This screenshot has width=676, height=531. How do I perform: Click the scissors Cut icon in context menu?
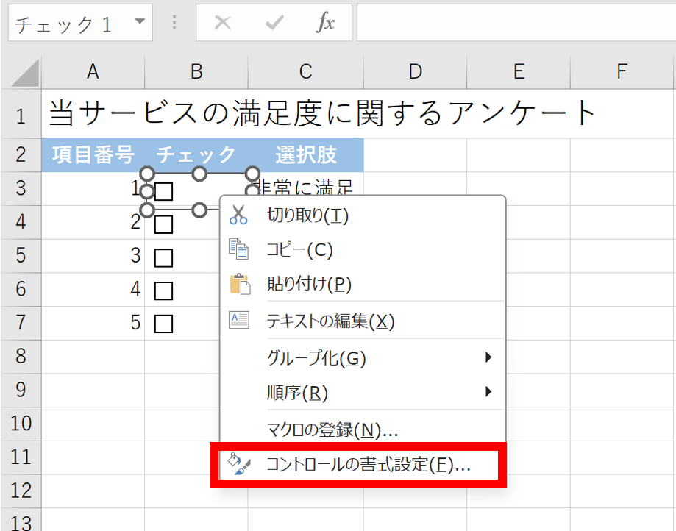point(239,215)
